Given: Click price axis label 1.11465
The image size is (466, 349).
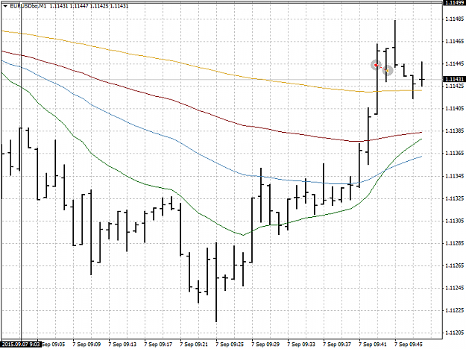Looking at the screenshot, I should tap(454, 41).
